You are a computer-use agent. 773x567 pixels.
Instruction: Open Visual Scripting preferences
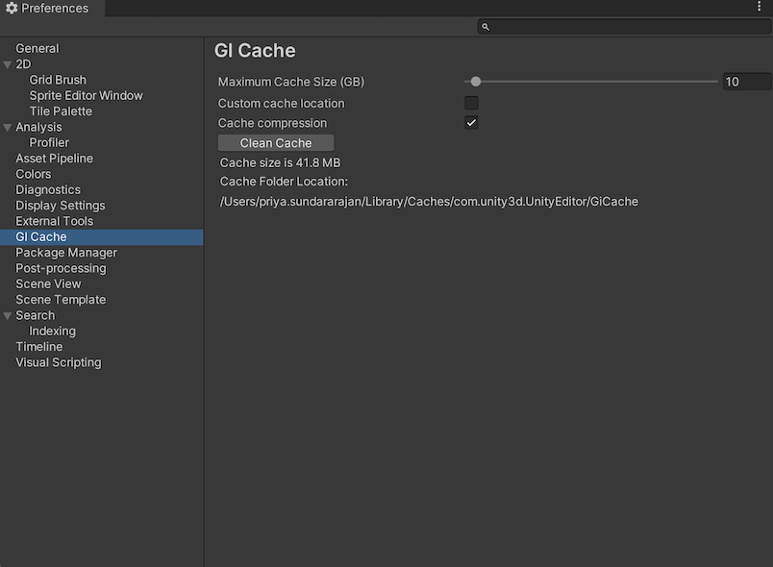(59, 361)
